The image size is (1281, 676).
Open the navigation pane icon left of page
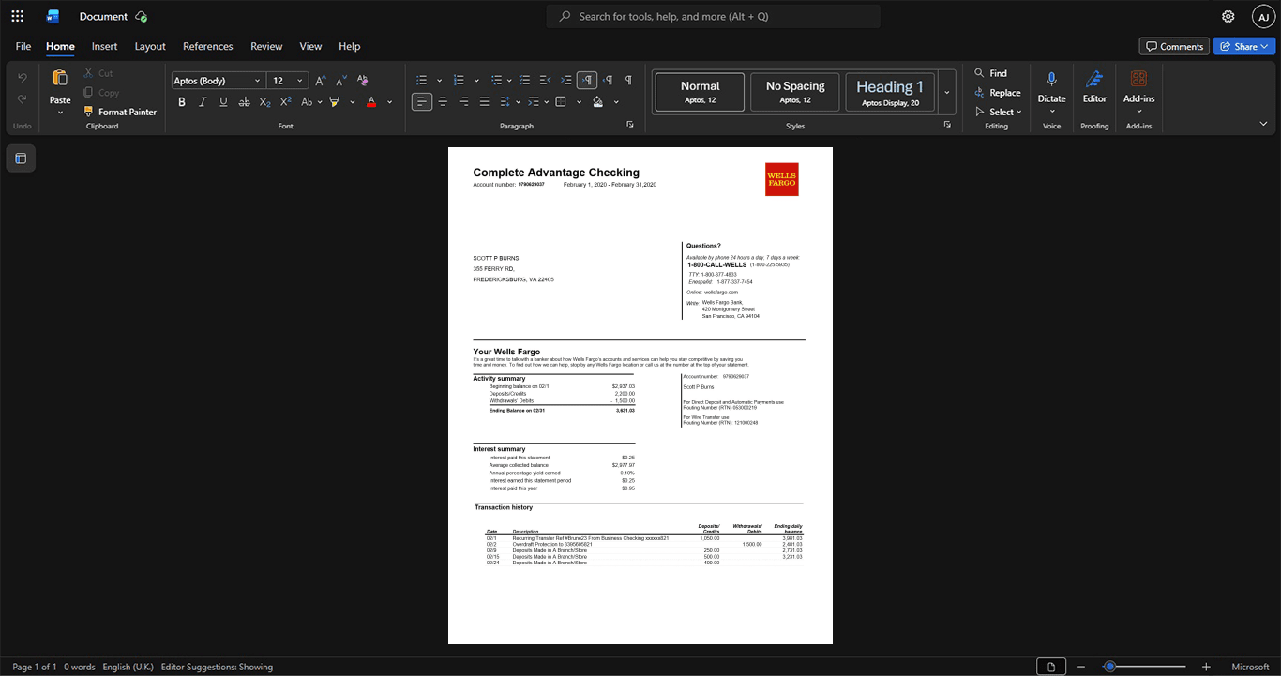[x=21, y=158]
